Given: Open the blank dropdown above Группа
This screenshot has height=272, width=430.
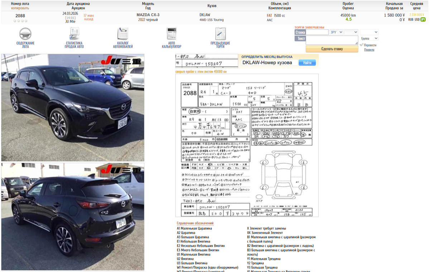Looking at the screenshot, I should tap(369, 32).
